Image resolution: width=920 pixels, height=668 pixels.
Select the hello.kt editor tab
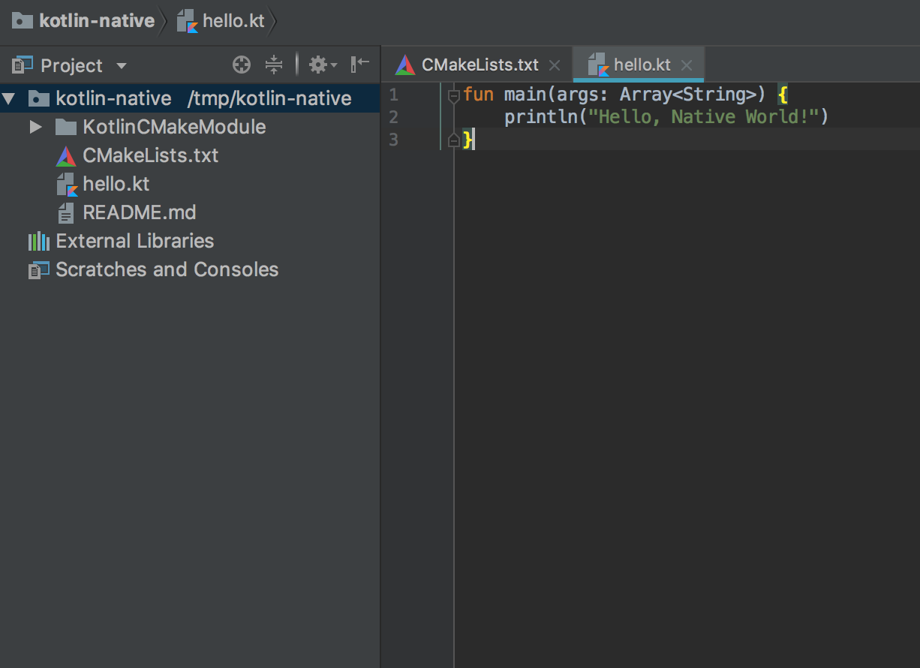tap(641, 65)
